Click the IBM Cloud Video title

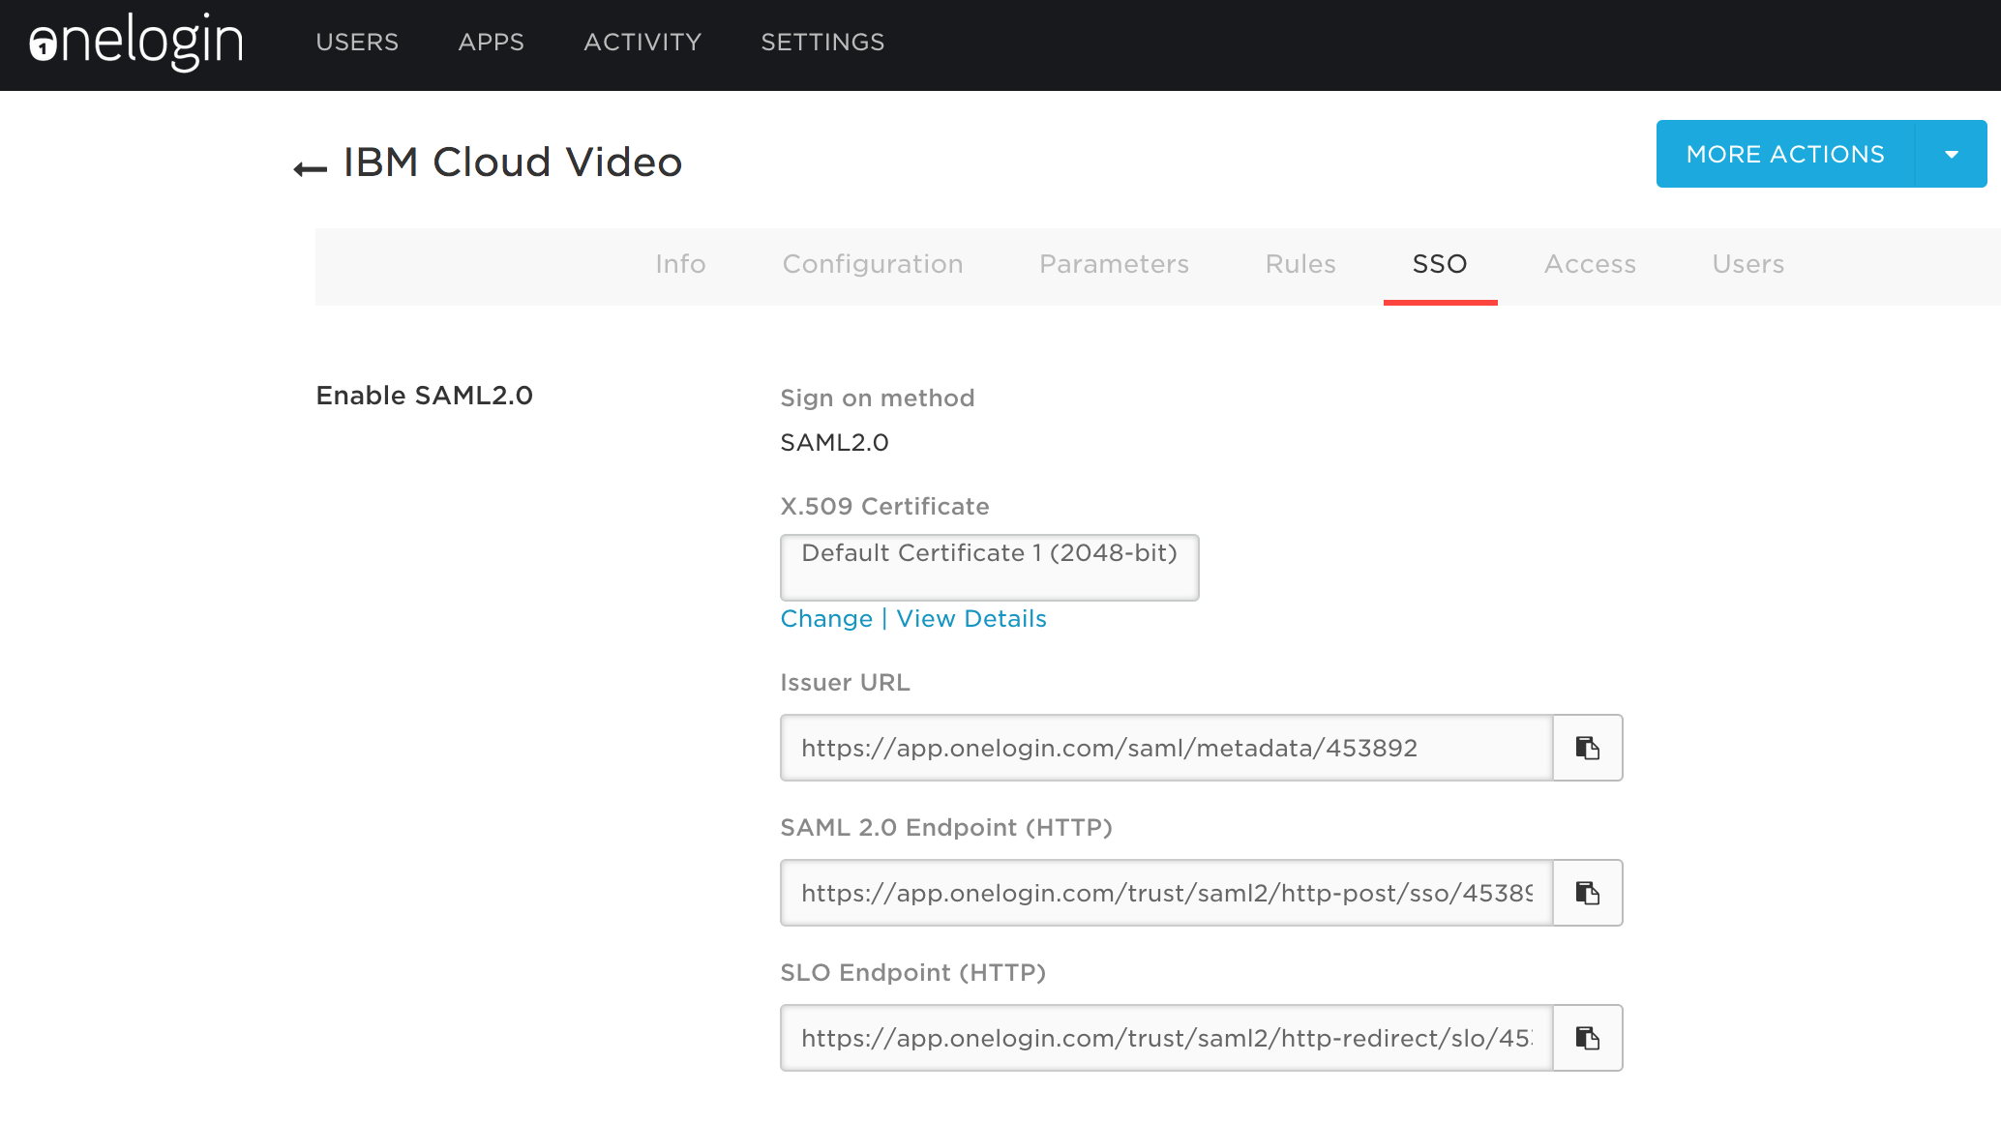[513, 162]
